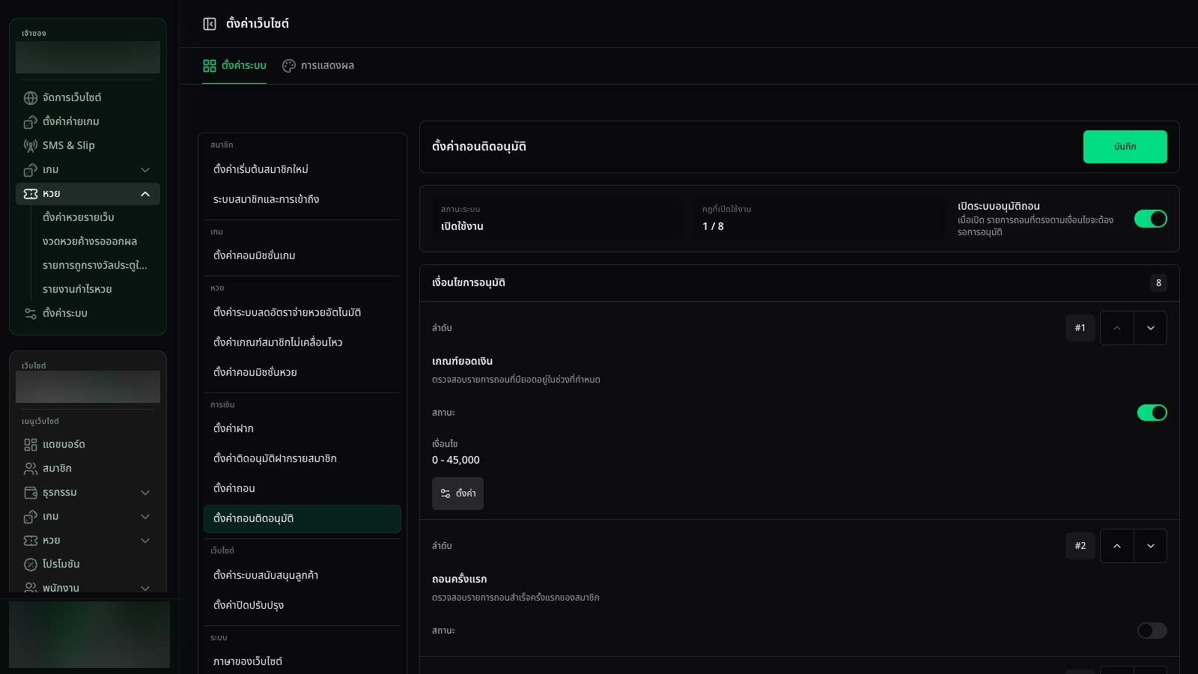Screen dimensions: 1198x674
Task: Expand the เกม submenu in owner sidebar
Action: click(145, 170)
